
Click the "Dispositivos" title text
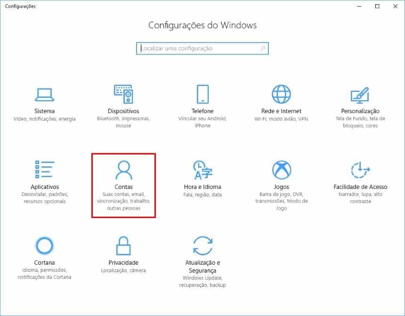coord(123,111)
